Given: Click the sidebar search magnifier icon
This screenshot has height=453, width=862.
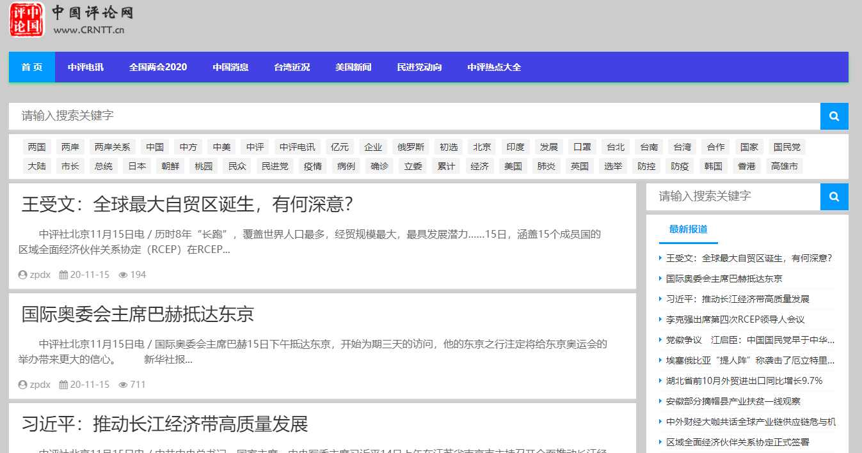Looking at the screenshot, I should click(834, 197).
